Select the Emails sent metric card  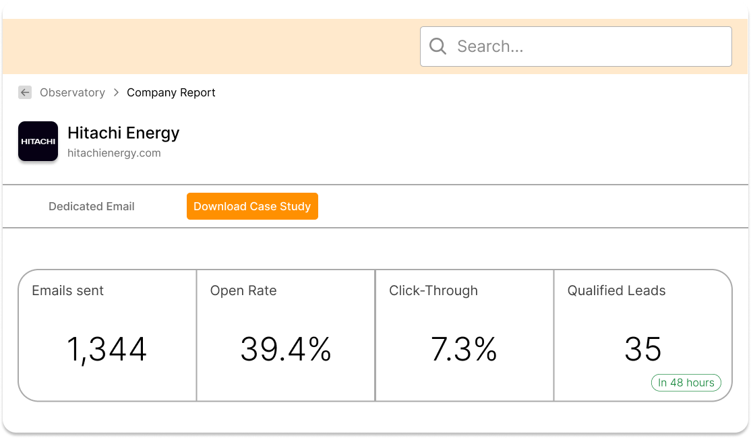click(x=108, y=317)
